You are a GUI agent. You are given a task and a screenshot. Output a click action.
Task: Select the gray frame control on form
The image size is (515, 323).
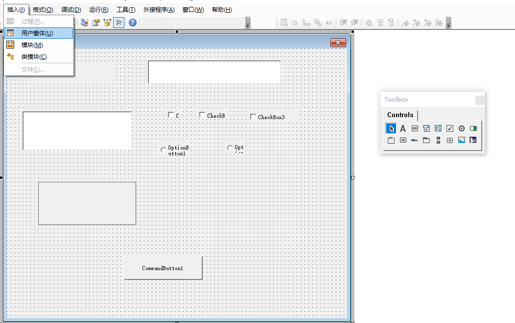[x=87, y=203]
